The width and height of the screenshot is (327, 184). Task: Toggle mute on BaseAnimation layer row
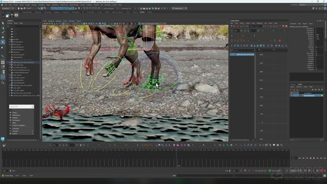pyautogui.click(x=291, y=96)
